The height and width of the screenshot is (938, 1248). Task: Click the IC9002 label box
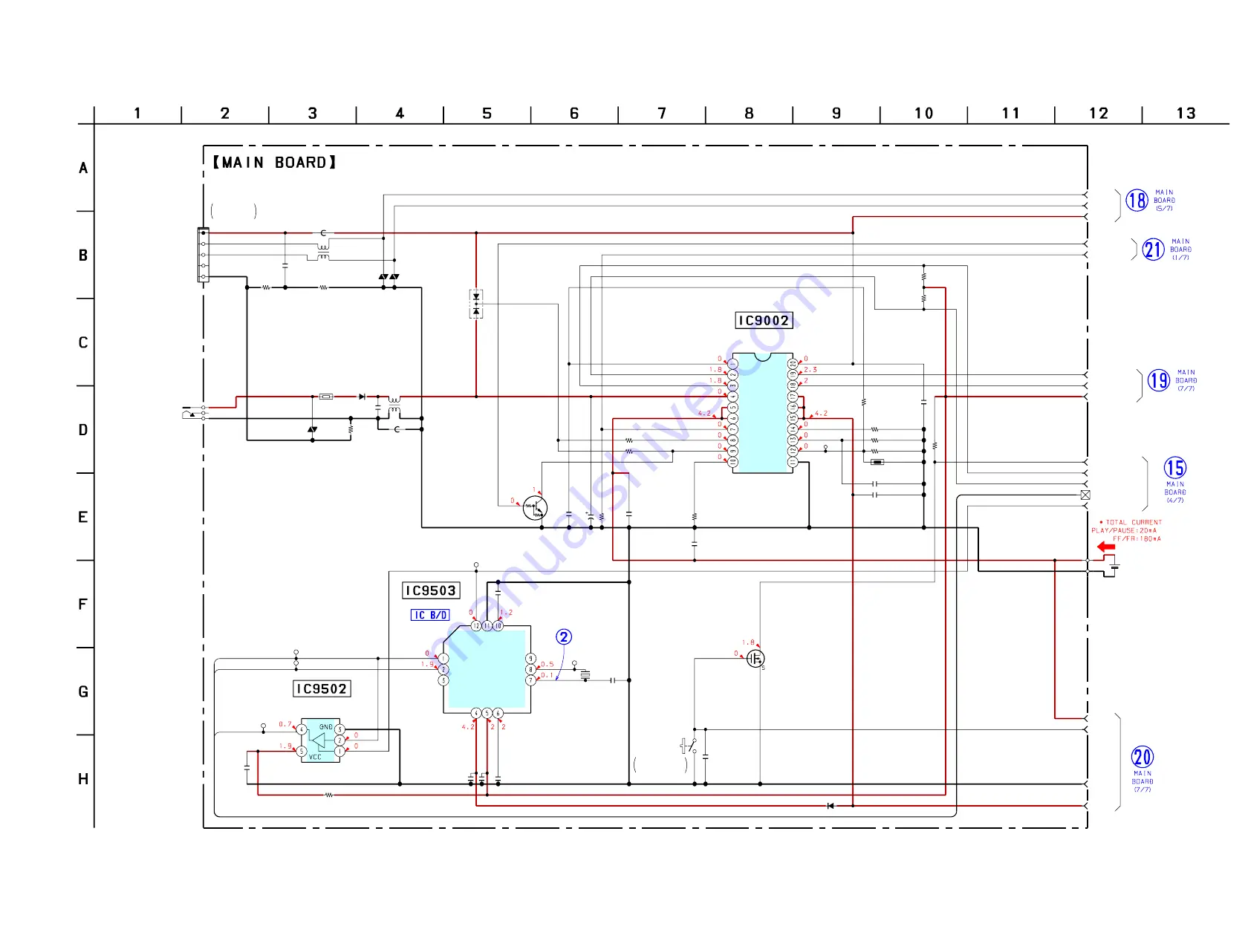click(x=764, y=321)
